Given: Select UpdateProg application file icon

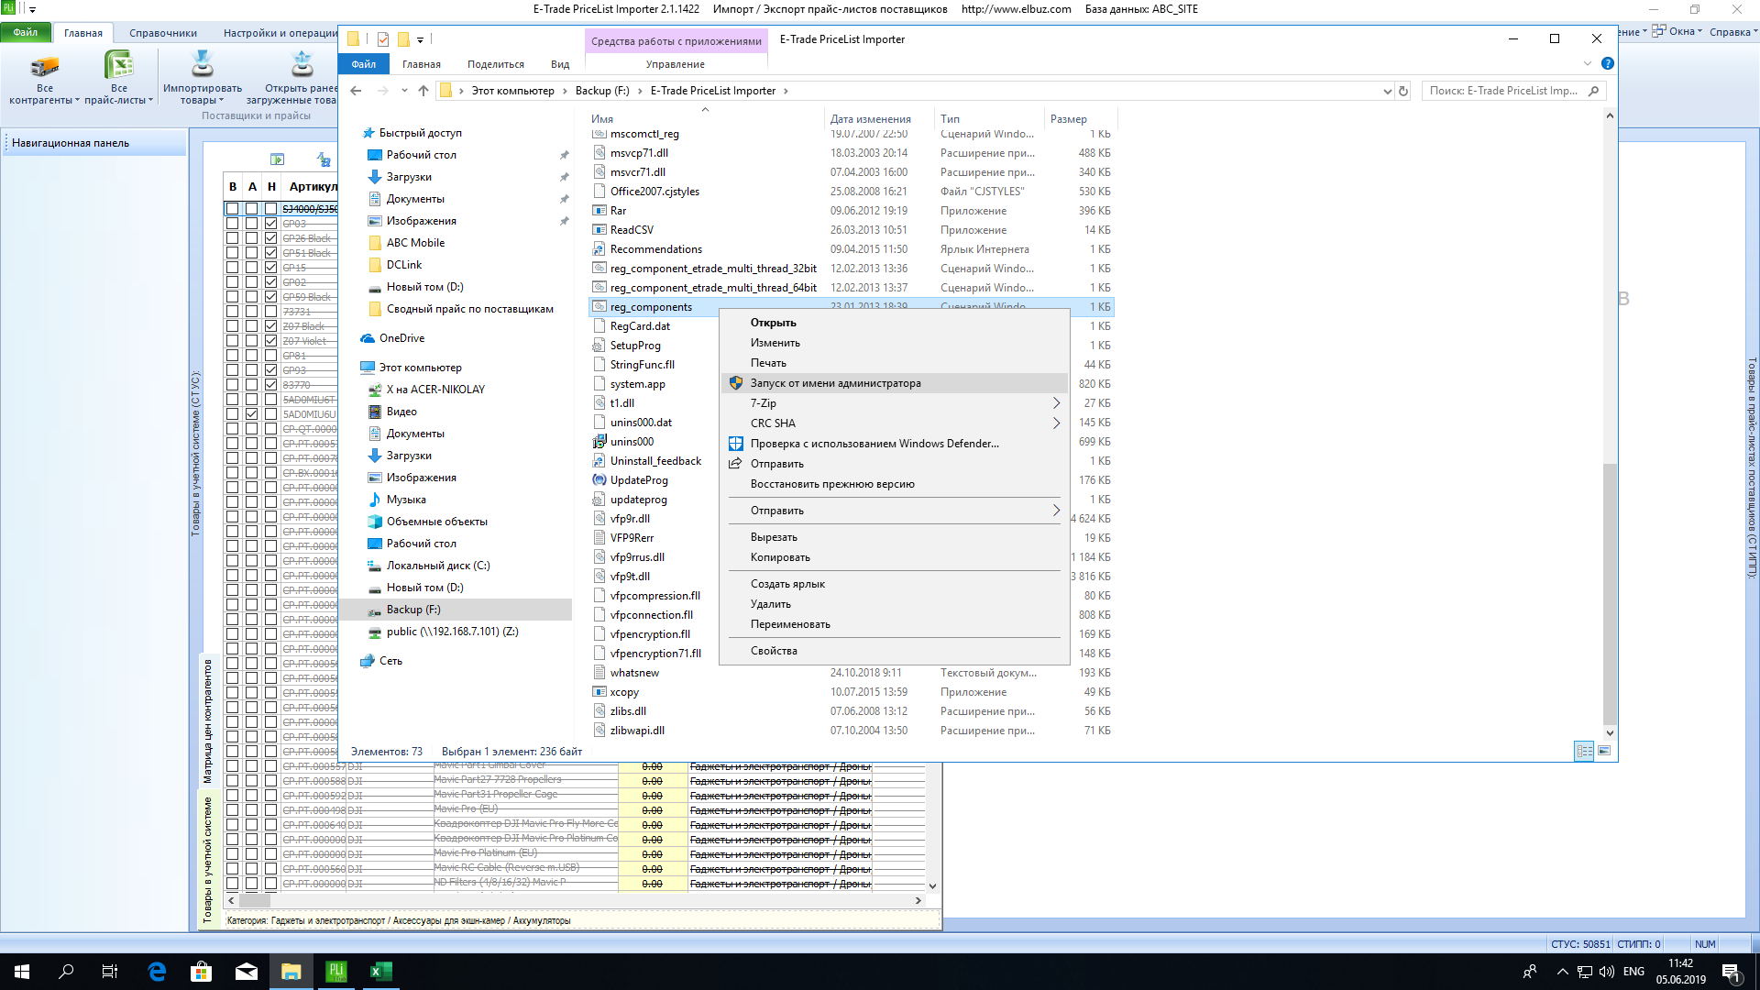Looking at the screenshot, I should click(x=599, y=480).
